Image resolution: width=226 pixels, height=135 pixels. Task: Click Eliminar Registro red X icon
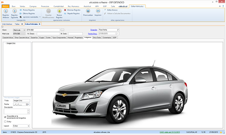point(65,10)
